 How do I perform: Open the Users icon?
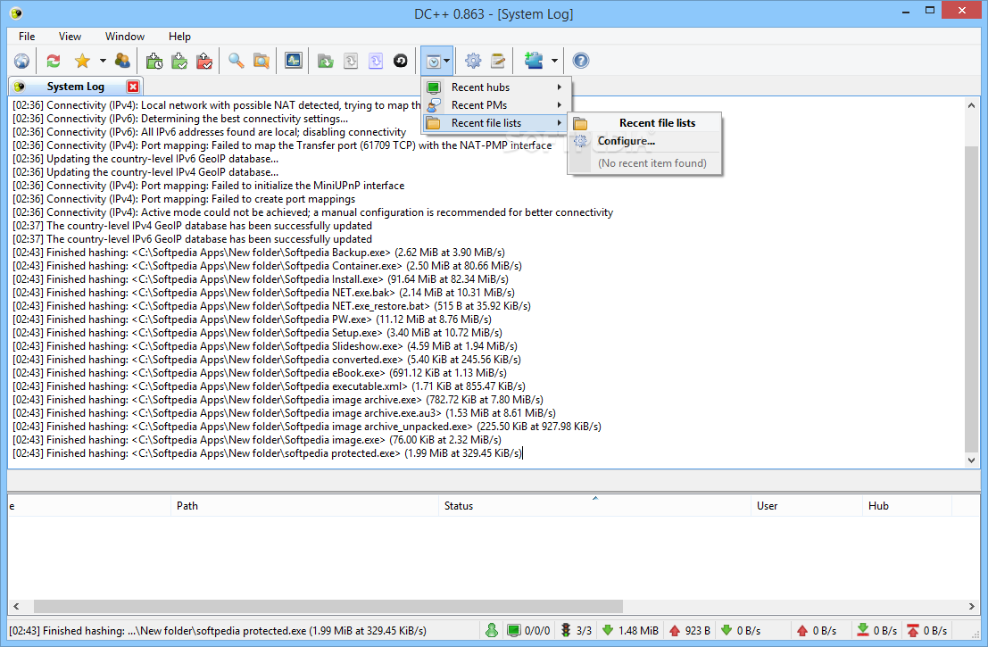122,61
